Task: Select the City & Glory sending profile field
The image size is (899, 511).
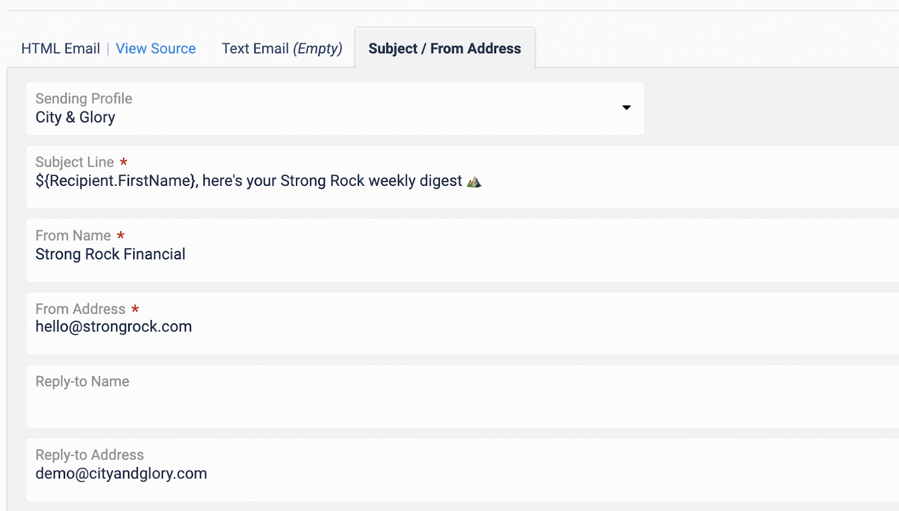Action: click(335, 108)
